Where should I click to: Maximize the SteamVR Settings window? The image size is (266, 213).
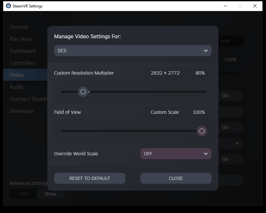point(240,6)
